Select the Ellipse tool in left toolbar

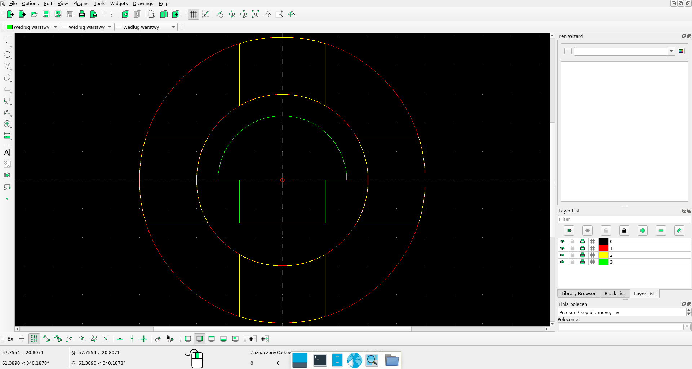8,78
